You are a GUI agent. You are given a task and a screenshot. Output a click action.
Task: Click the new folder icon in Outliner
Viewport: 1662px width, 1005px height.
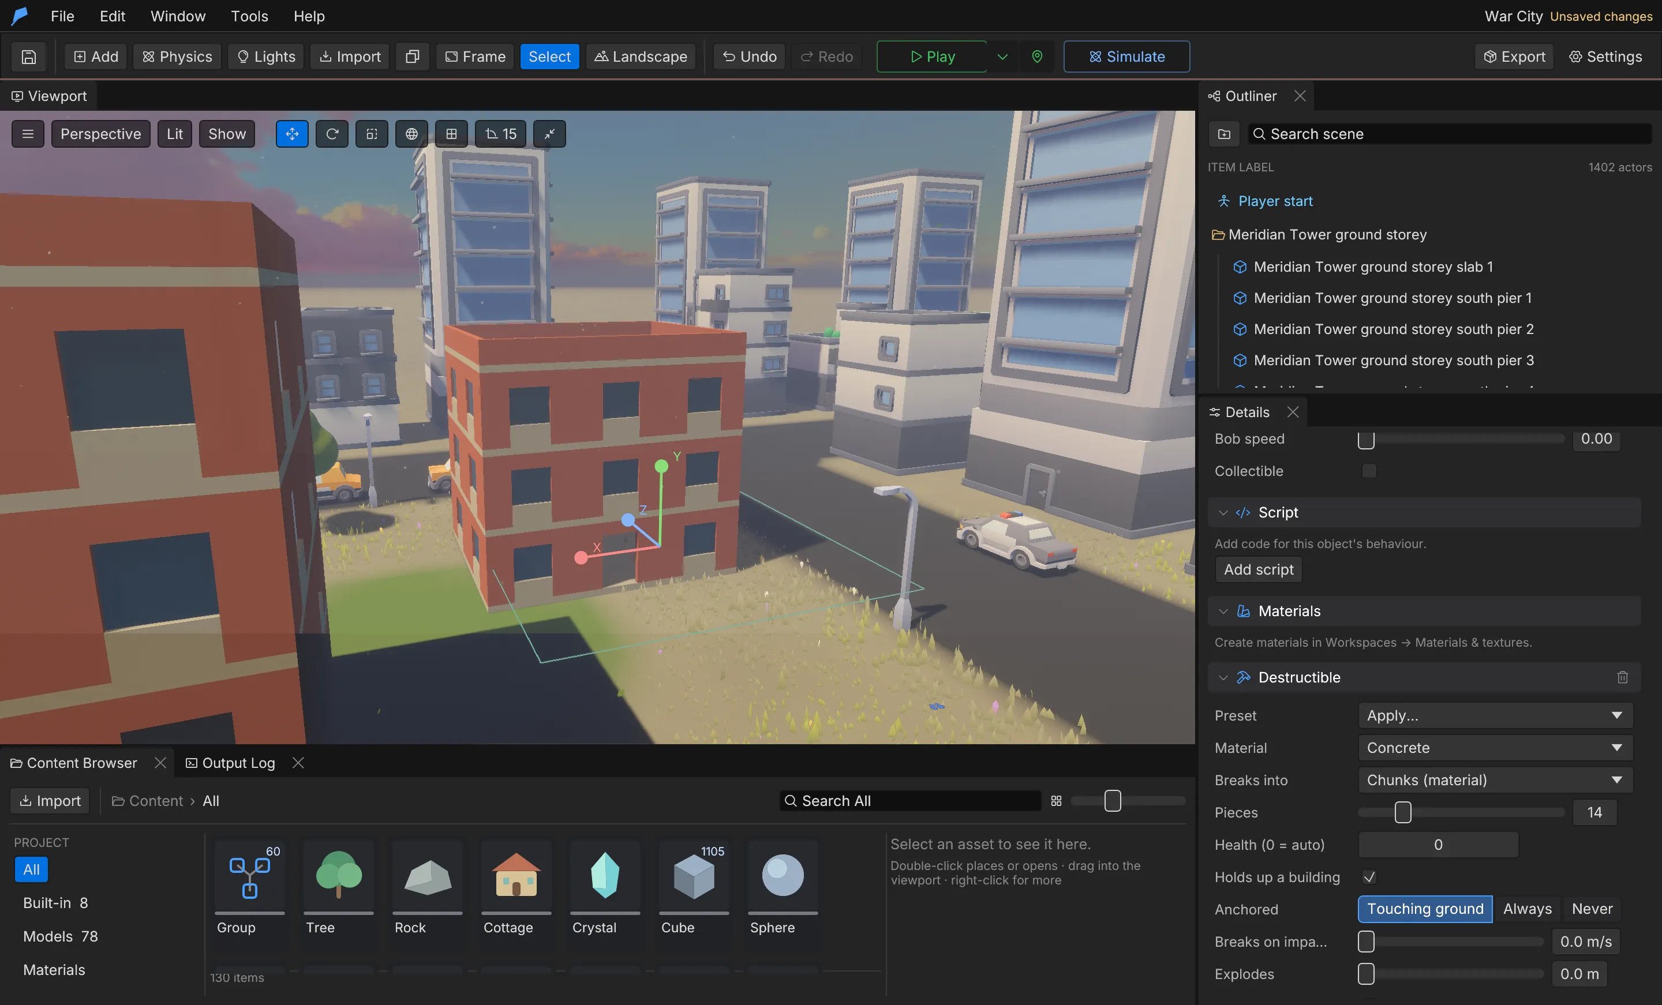click(1224, 133)
